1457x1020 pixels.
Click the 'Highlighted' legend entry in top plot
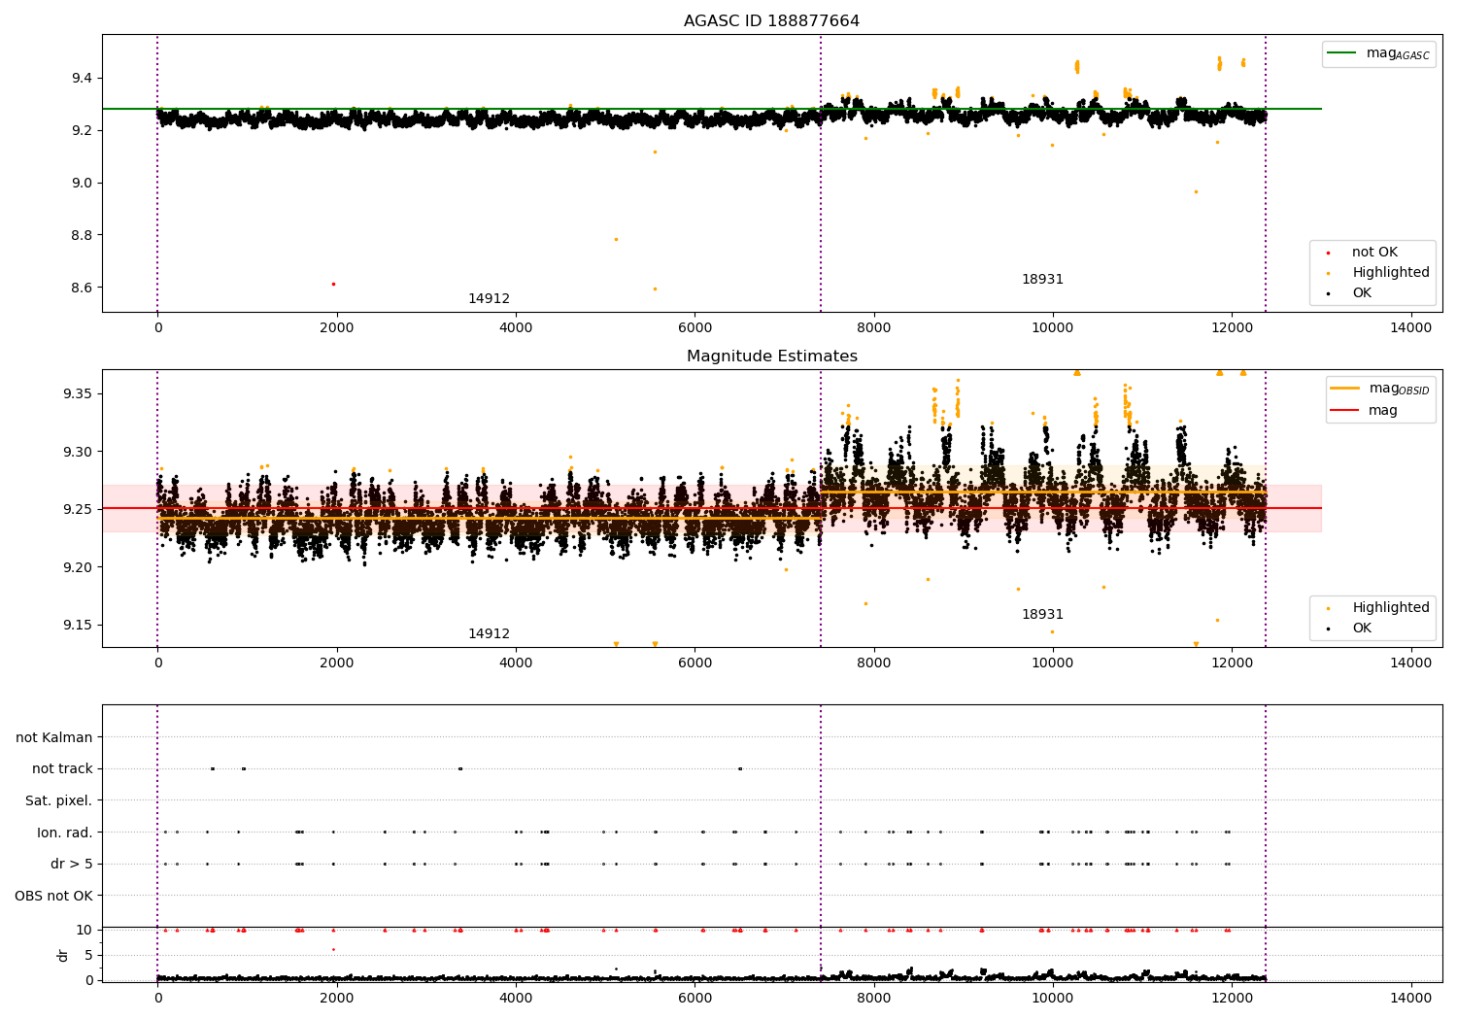pyautogui.click(x=1391, y=273)
